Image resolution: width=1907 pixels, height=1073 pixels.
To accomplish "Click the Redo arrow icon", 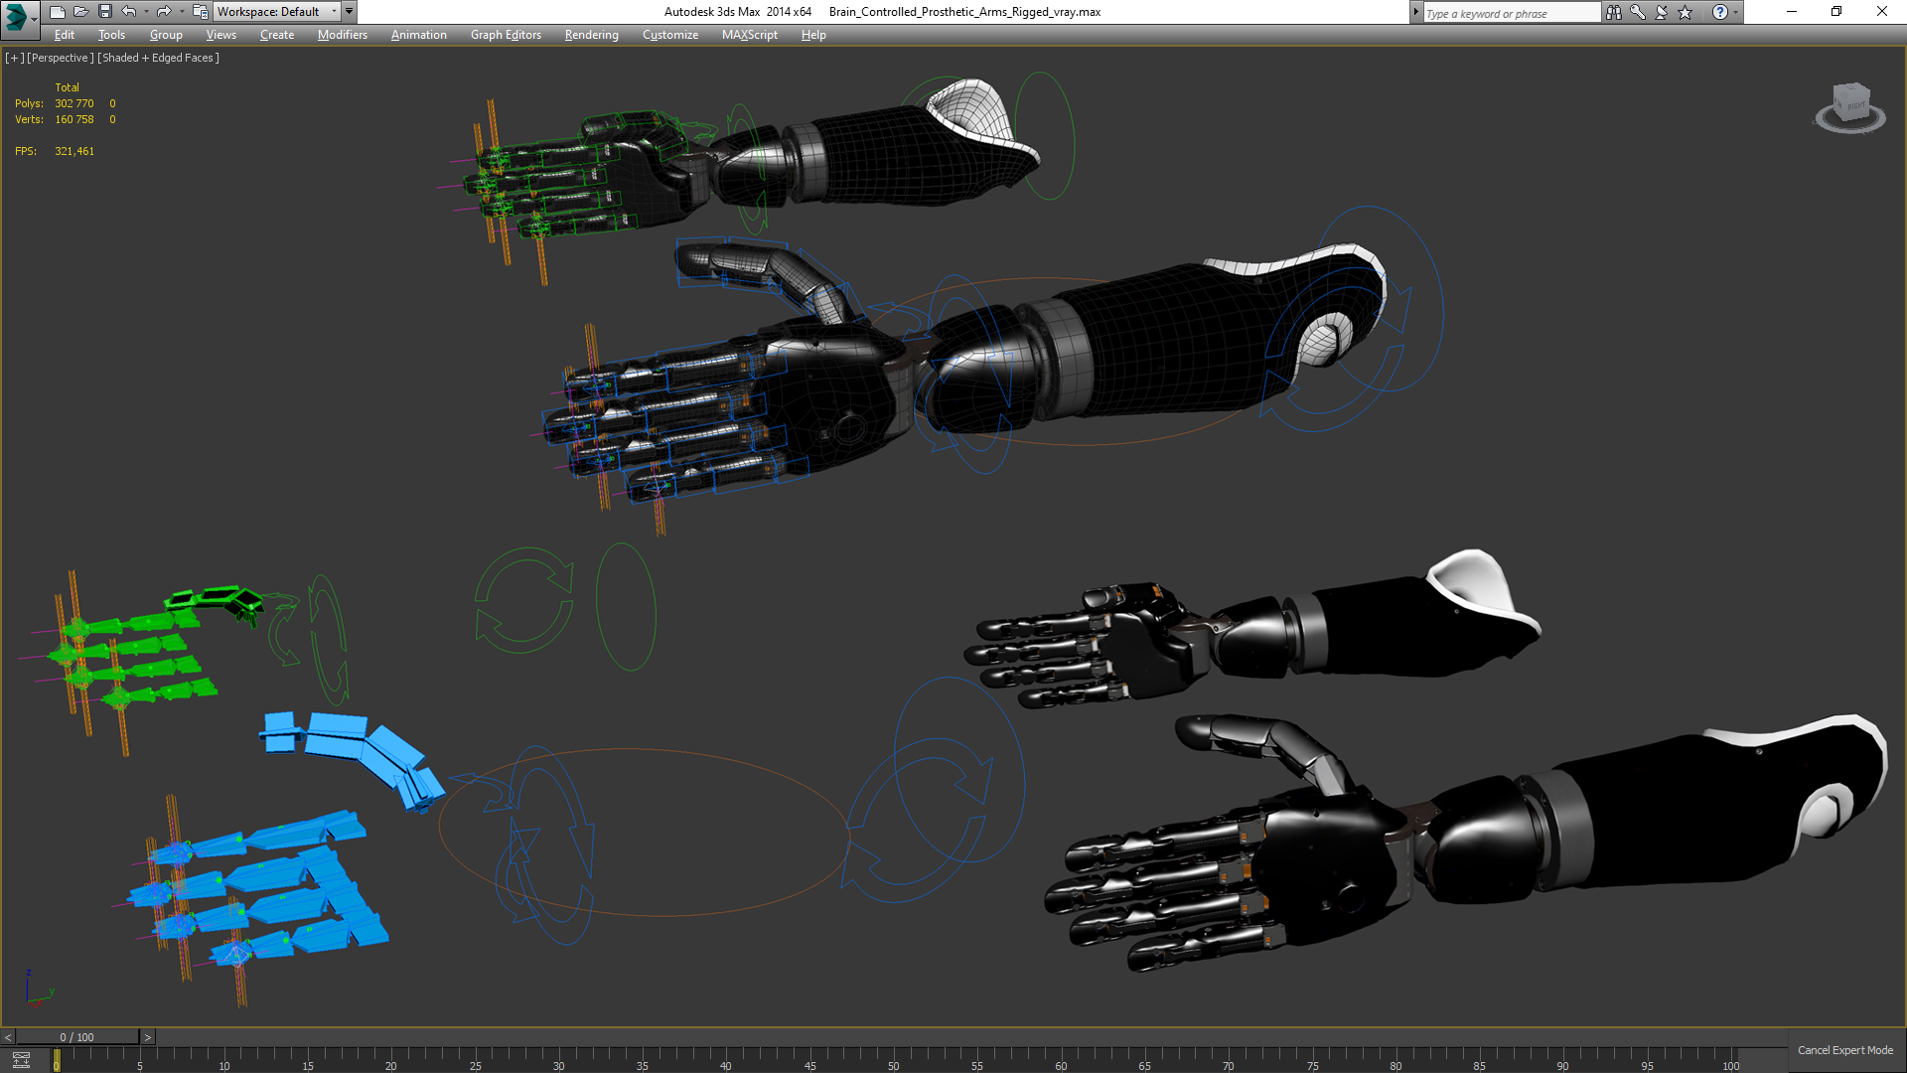I will 164,12.
